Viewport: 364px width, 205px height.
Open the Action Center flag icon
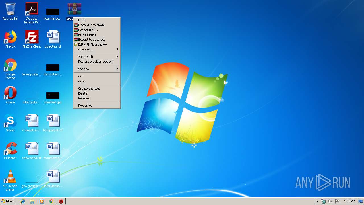coord(337,201)
